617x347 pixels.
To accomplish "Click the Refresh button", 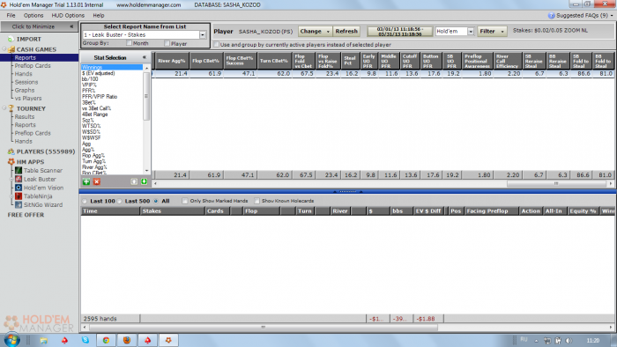I will [346, 32].
